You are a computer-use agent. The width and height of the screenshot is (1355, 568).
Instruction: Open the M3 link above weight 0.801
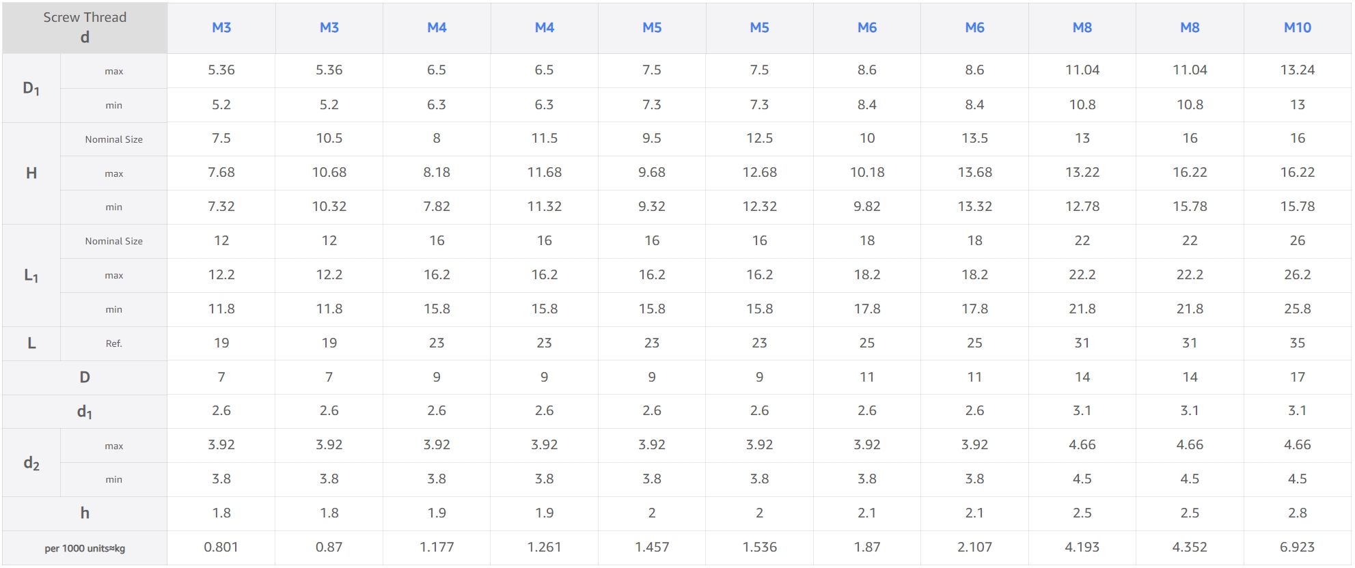pyautogui.click(x=221, y=27)
